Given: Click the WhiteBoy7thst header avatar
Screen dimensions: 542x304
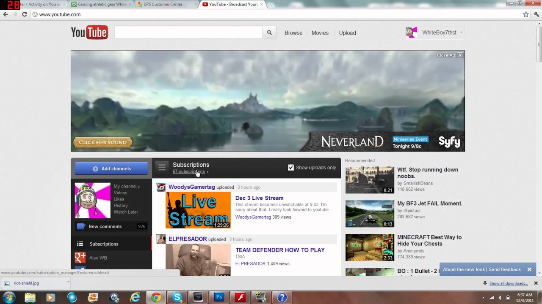Looking at the screenshot, I should 411,33.
